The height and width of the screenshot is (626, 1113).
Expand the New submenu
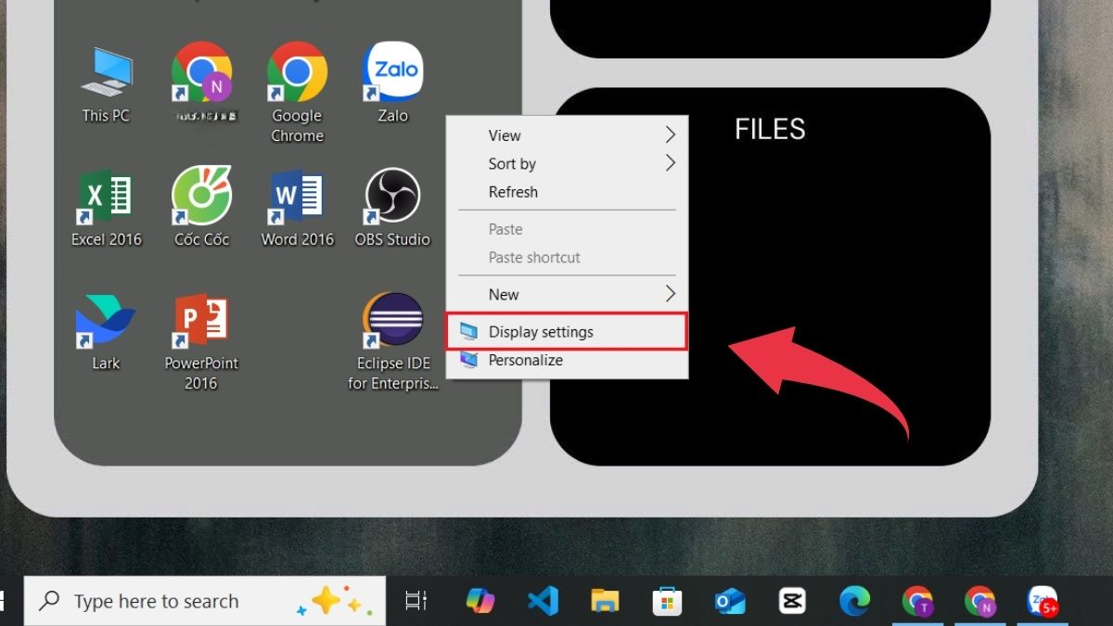[x=568, y=294]
